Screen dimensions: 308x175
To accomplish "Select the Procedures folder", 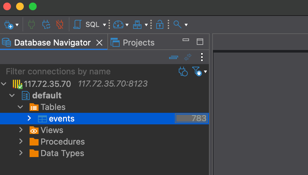I will pyautogui.click(x=63, y=142).
